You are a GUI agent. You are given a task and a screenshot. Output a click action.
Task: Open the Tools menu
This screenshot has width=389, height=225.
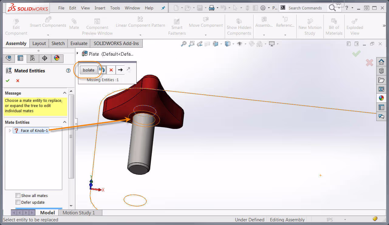point(115,8)
